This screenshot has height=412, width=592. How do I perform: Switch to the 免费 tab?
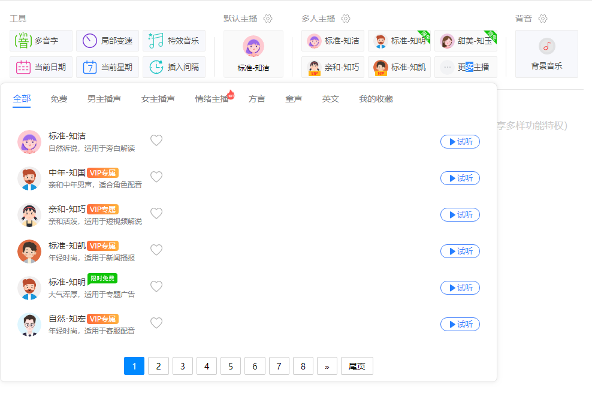click(59, 99)
